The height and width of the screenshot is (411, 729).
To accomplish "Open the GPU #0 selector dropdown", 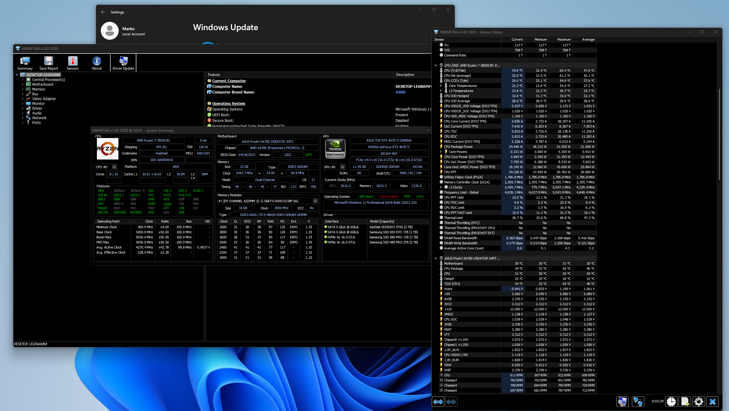I will pos(343,167).
